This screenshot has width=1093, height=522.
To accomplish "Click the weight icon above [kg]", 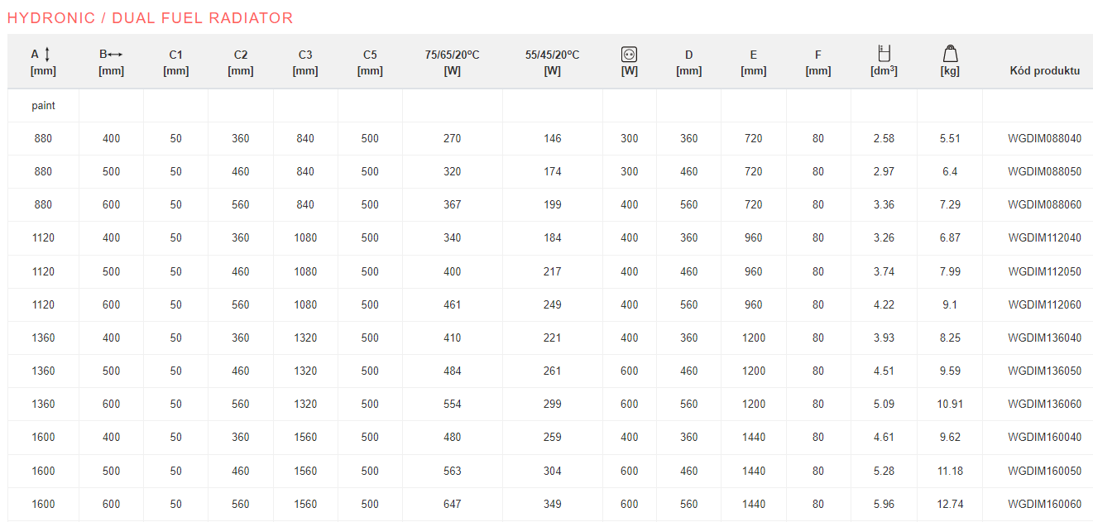I will pos(950,54).
